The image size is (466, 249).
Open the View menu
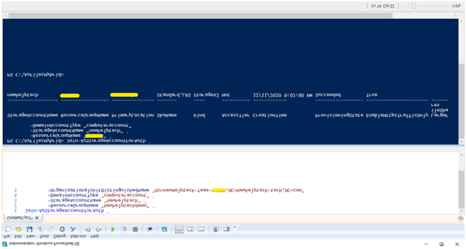(x=31, y=236)
